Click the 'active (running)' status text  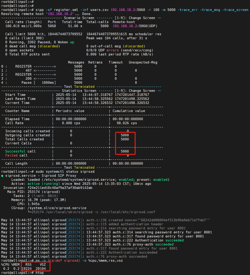(x=44, y=184)
